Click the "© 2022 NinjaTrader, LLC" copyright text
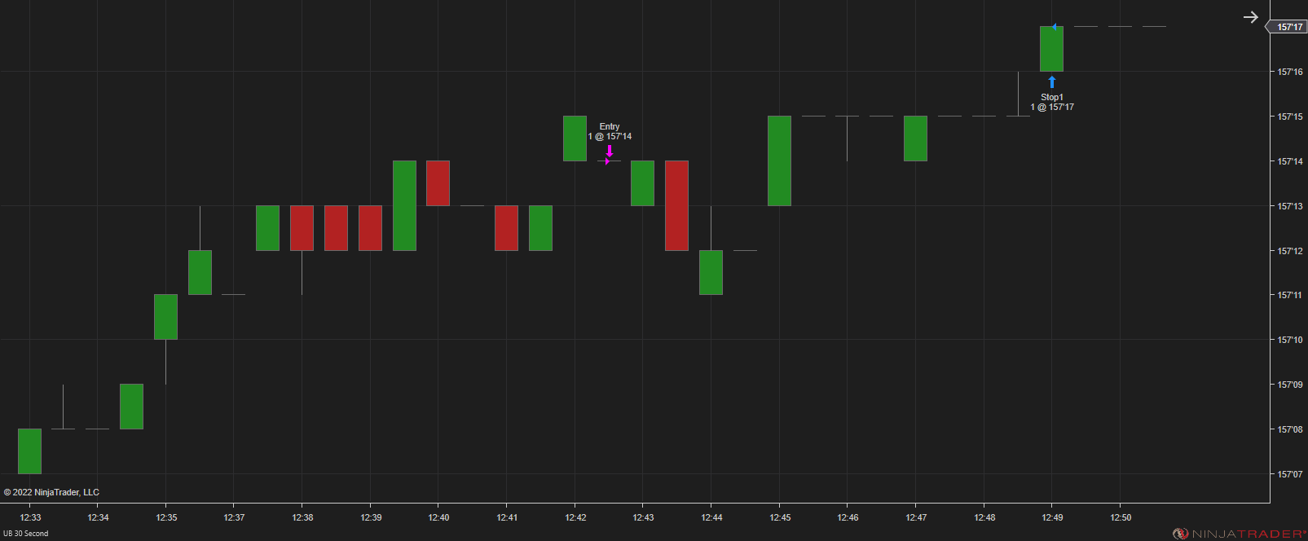 pos(51,492)
